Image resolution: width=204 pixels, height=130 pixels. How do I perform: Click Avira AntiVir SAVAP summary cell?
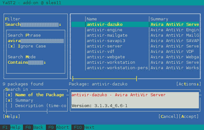coord(175,41)
